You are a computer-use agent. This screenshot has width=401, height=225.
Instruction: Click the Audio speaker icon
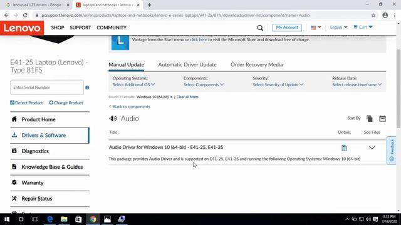(113, 118)
